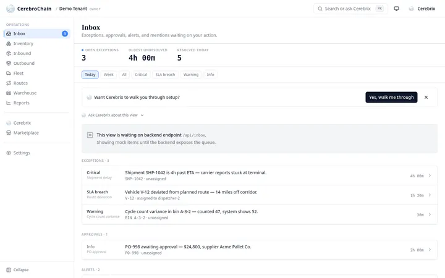The width and height of the screenshot is (445, 278).
Task: Click the Cerebrix avatar in top bar
Action: (x=411, y=9)
